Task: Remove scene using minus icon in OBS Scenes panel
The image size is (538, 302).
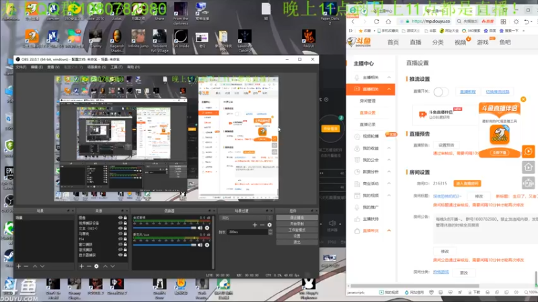Action: point(26,266)
